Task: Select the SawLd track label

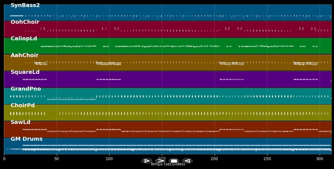Action: click(x=20, y=122)
